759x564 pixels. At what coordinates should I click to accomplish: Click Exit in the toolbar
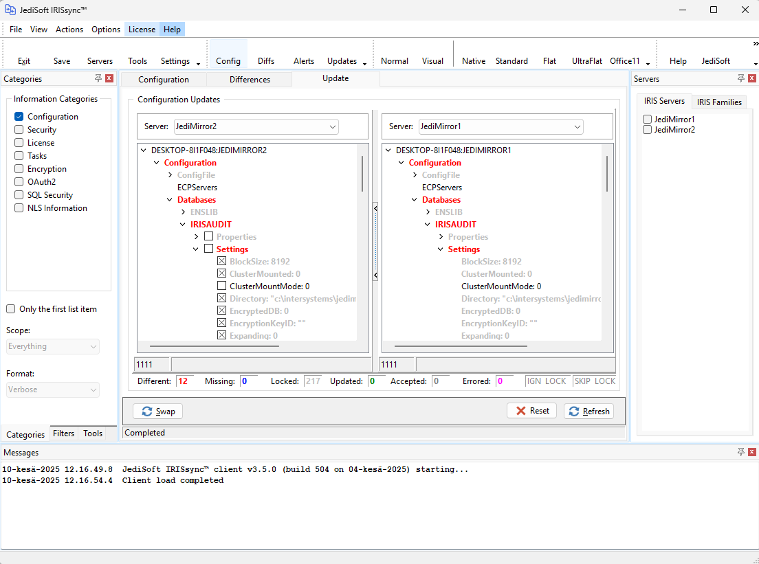23,61
